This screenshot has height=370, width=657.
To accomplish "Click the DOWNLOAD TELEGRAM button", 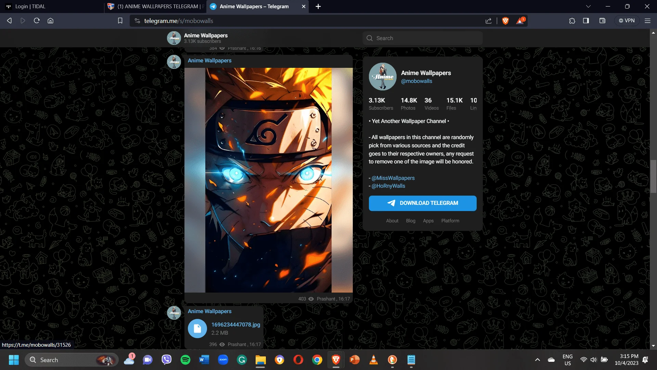I will 423,203.
